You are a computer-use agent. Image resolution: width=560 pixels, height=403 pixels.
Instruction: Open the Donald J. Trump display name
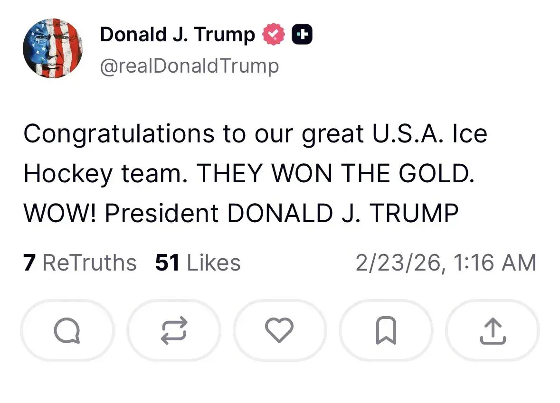tap(177, 35)
